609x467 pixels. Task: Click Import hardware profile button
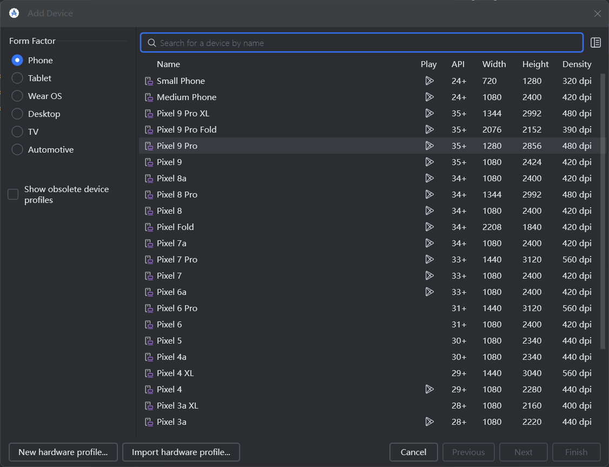point(181,452)
